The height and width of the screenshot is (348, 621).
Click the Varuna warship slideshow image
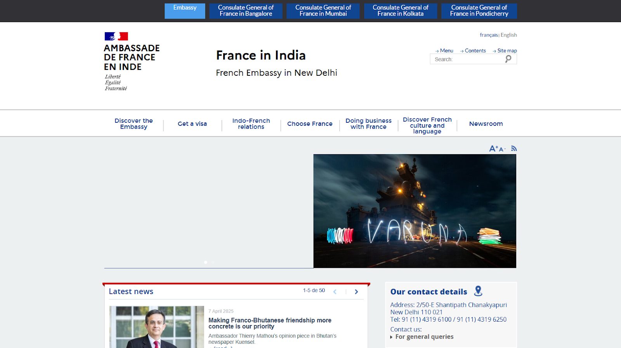point(415,211)
